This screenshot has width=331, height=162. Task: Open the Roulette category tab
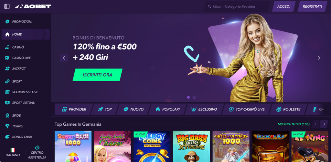tap(288, 109)
